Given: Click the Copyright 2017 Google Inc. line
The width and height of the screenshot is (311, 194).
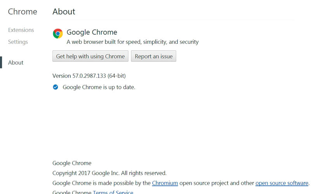Looking at the screenshot, I should pos(109,173).
